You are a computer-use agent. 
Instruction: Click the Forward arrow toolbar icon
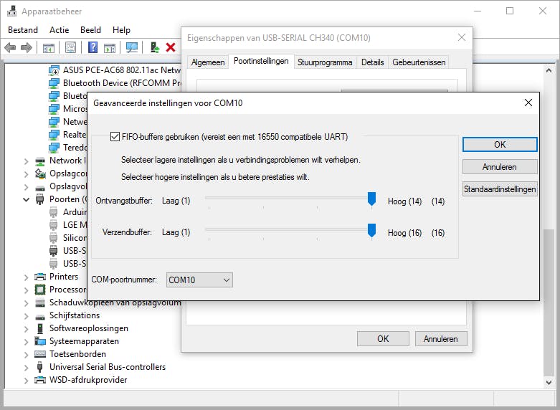[27, 47]
